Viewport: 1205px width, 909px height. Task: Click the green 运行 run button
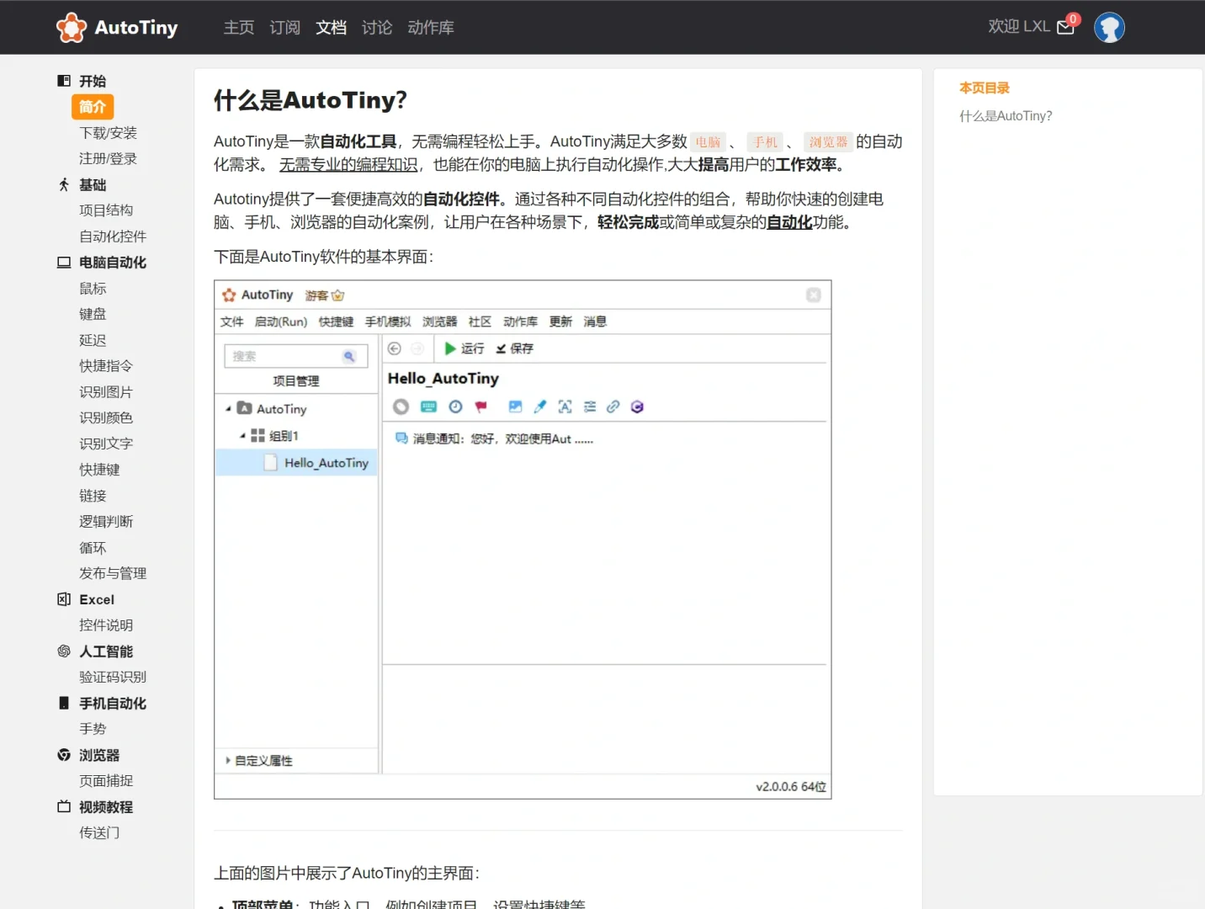[x=464, y=348]
